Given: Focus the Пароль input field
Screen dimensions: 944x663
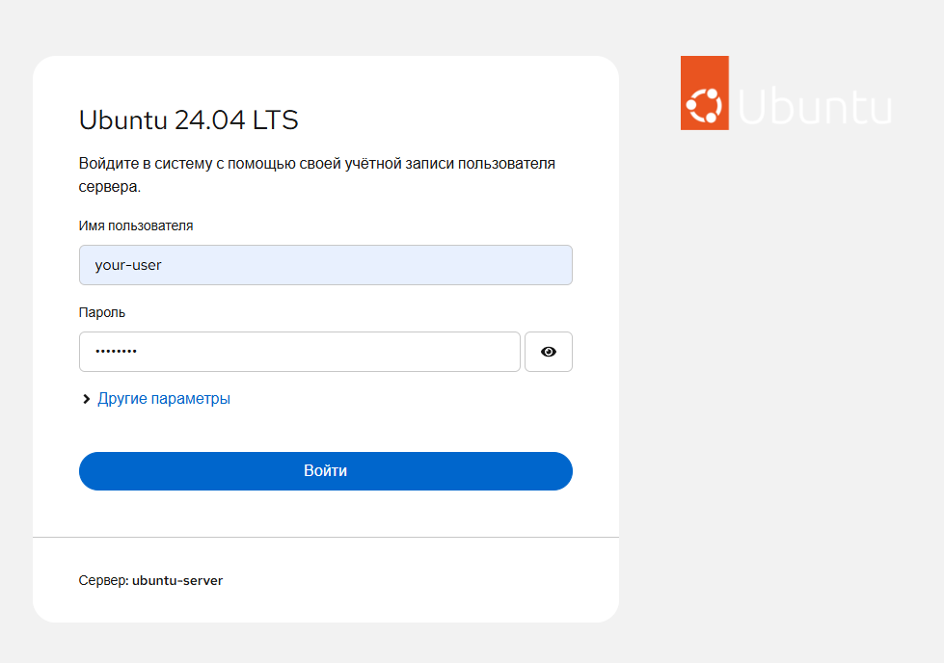Looking at the screenshot, I should click(299, 352).
